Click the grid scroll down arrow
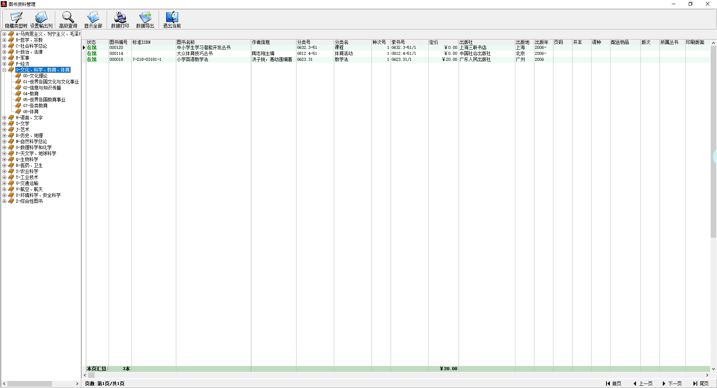The image size is (717, 388). point(713,369)
